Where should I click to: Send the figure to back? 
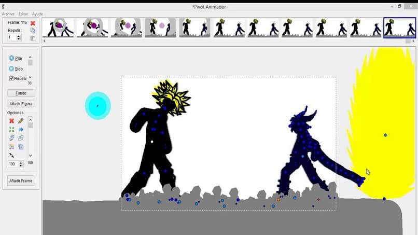[x=21, y=138]
